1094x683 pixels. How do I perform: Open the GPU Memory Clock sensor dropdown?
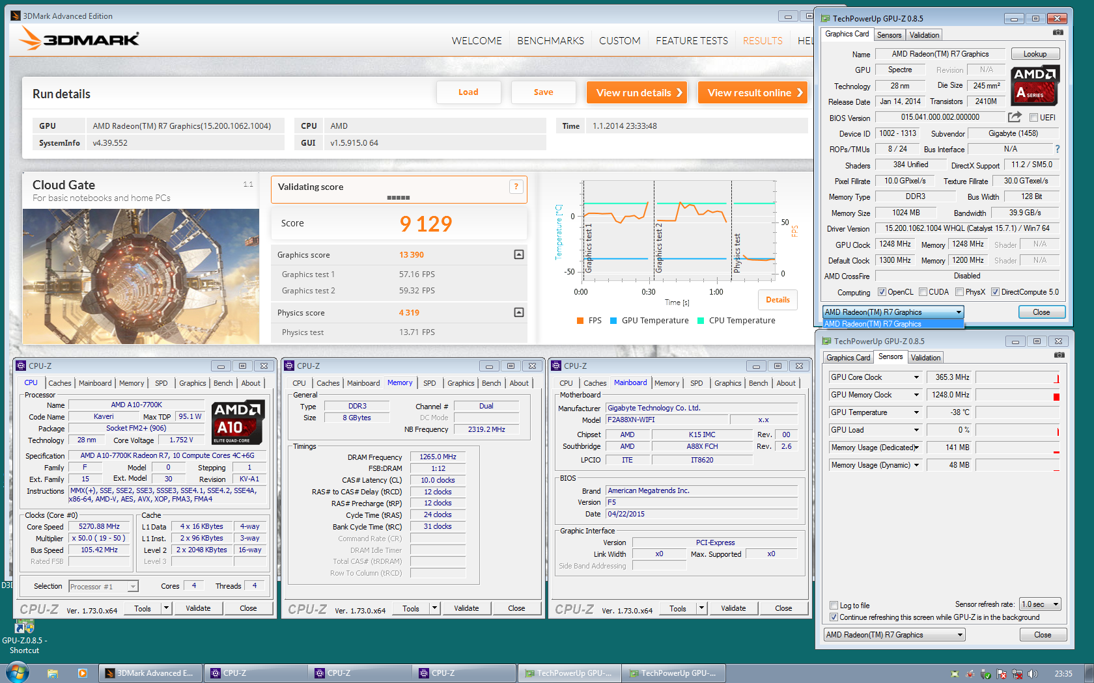pyautogui.click(x=916, y=395)
